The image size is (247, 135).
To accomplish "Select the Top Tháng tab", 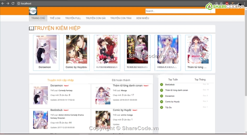I will click(x=200, y=80).
